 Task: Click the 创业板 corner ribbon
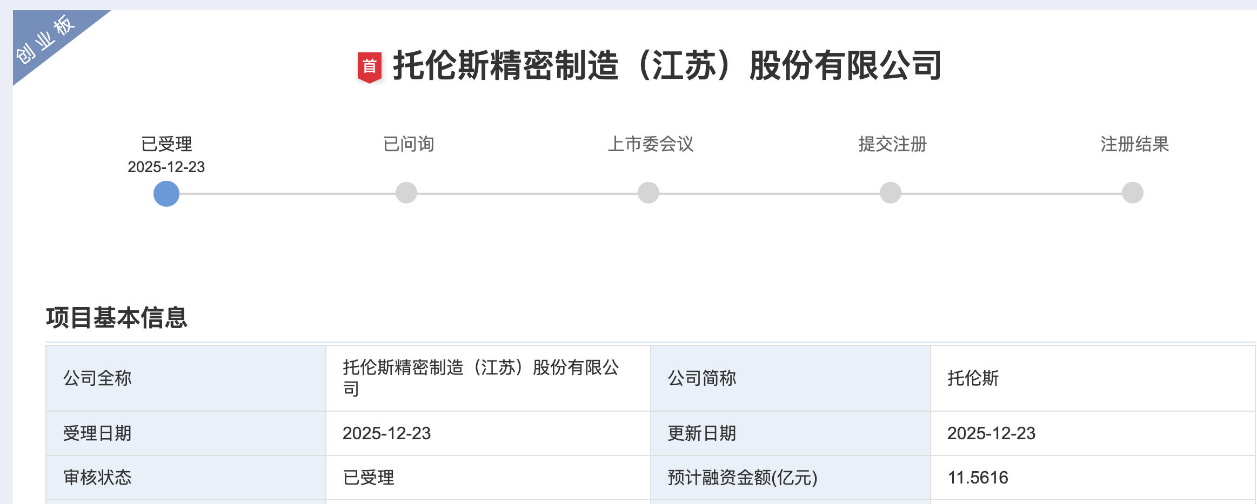(x=45, y=39)
